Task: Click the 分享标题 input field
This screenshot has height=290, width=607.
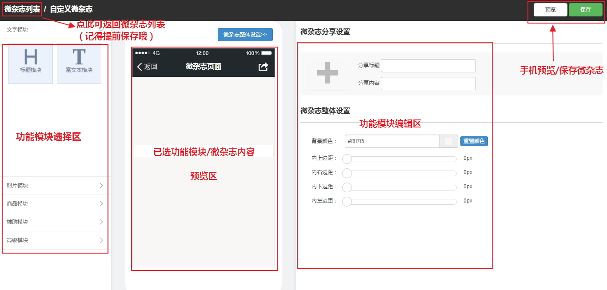Action: (x=428, y=66)
